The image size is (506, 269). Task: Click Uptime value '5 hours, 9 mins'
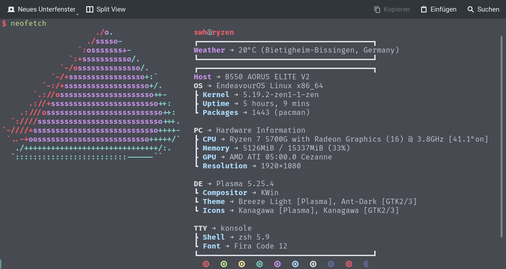click(x=276, y=104)
